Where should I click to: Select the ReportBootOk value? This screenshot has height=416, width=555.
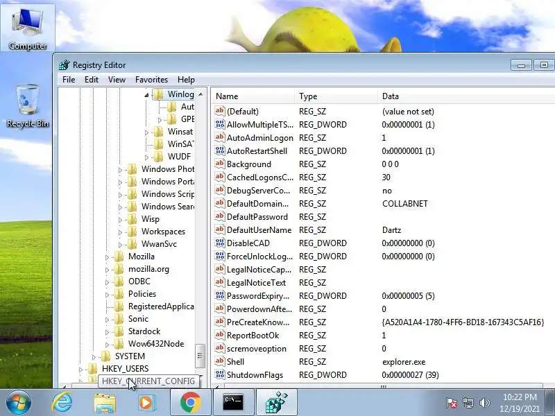point(253,336)
